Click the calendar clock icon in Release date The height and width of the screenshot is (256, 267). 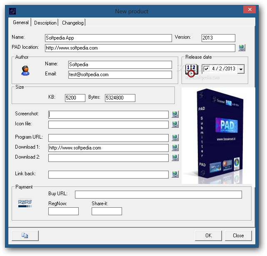[x=192, y=71]
